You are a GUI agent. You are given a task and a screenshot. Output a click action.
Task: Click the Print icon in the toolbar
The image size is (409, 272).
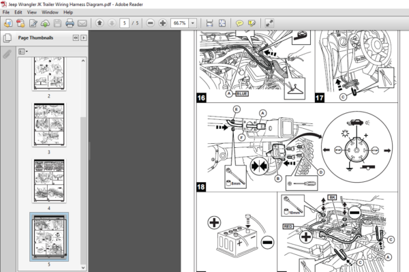click(x=70, y=23)
